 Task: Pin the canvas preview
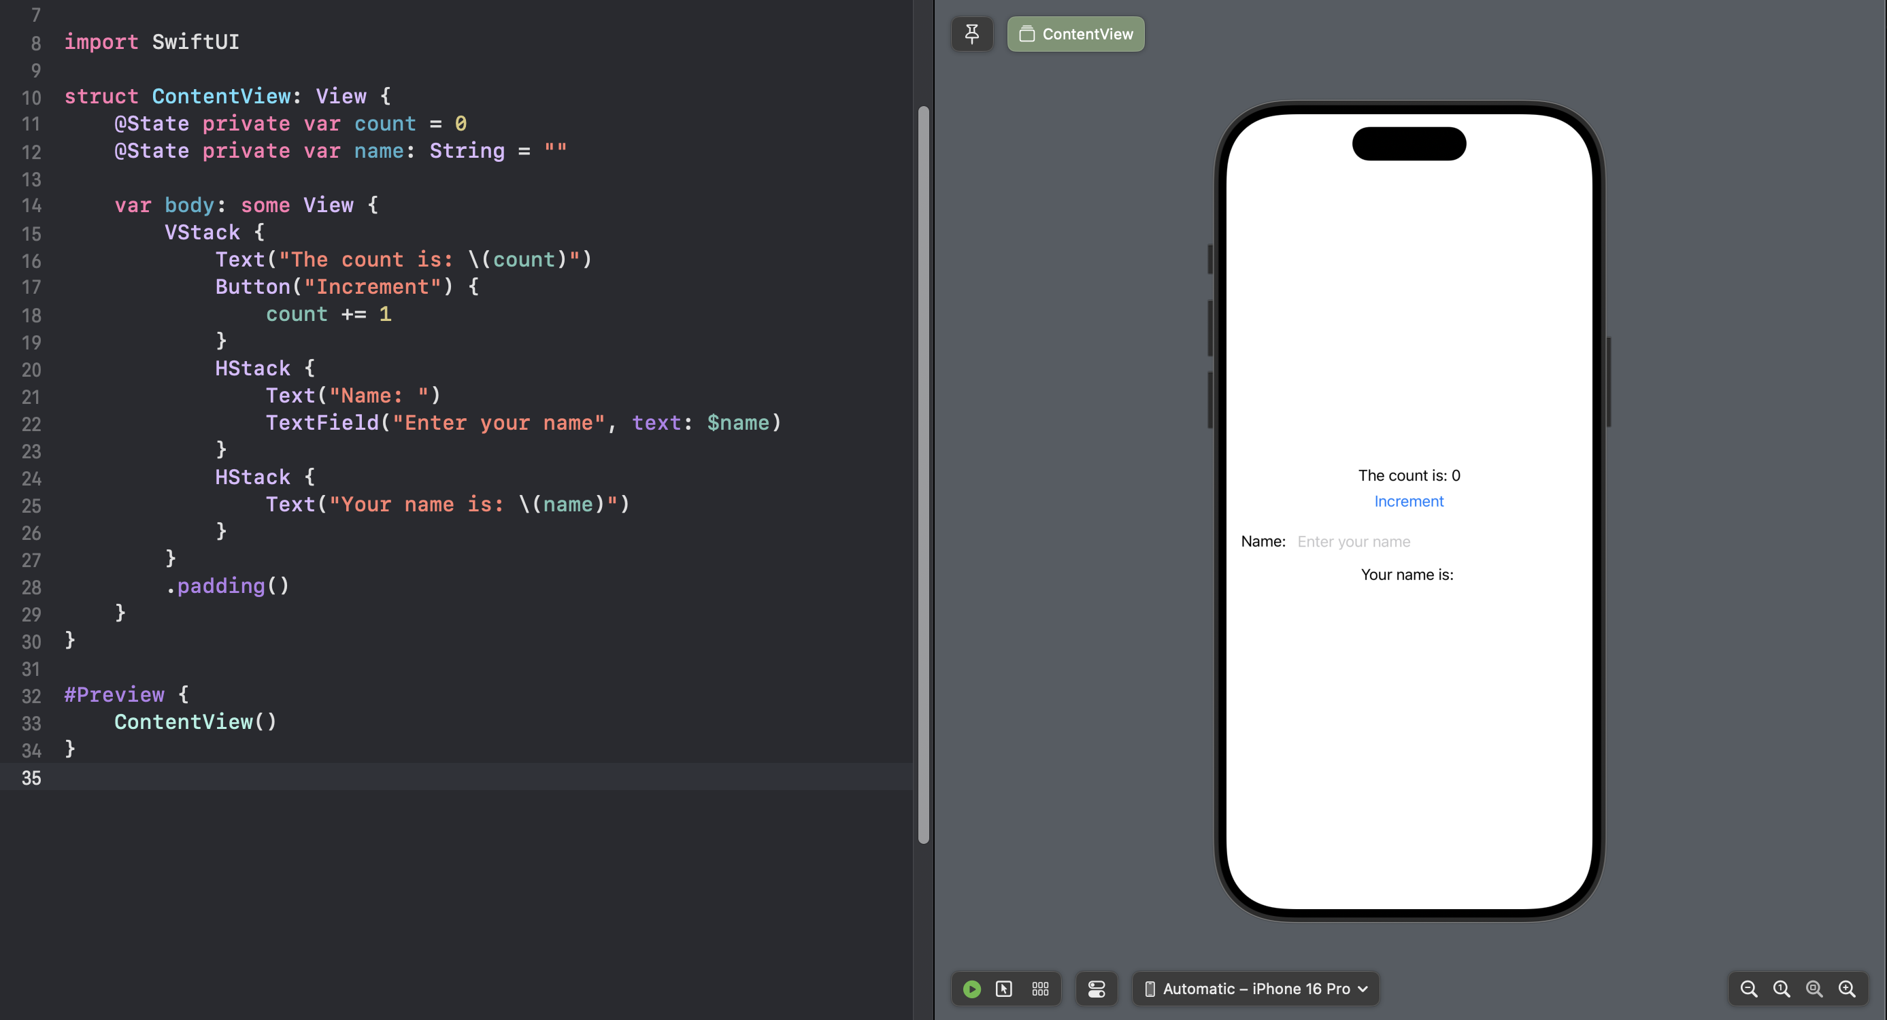tap(971, 34)
